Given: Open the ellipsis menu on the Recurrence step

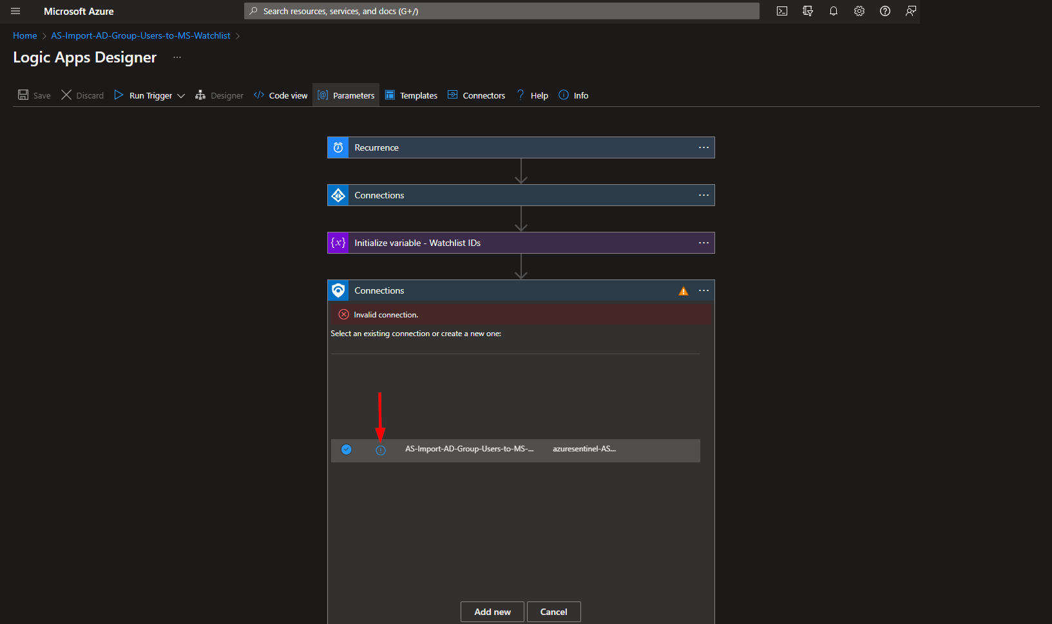Looking at the screenshot, I should [703, 147].
